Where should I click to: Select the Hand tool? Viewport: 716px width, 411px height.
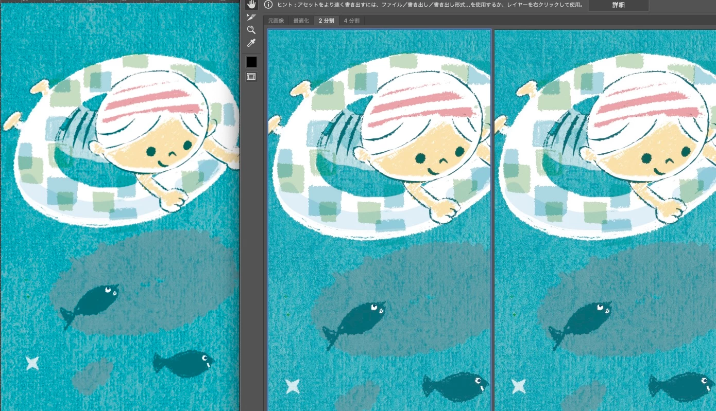(x=251, y=5)
